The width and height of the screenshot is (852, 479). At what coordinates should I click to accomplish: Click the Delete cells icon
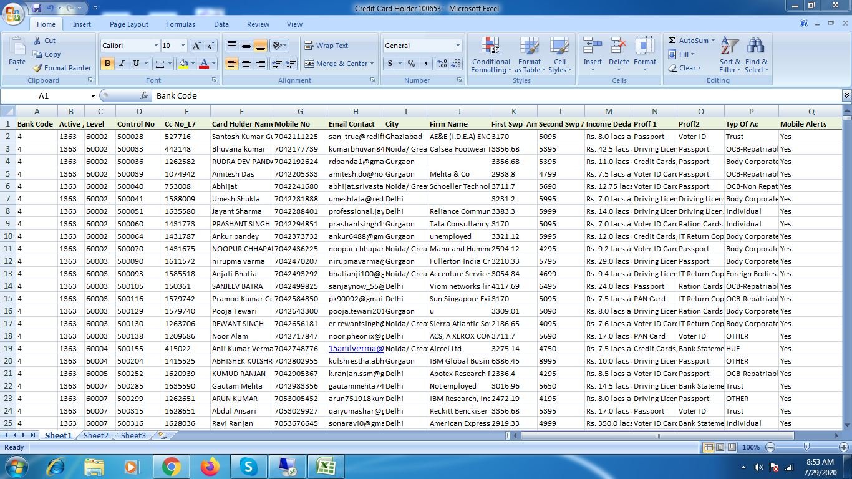click(x=619, y=46)
